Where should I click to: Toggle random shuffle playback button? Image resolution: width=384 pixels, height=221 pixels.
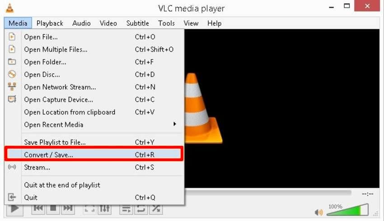pos(156,209)
